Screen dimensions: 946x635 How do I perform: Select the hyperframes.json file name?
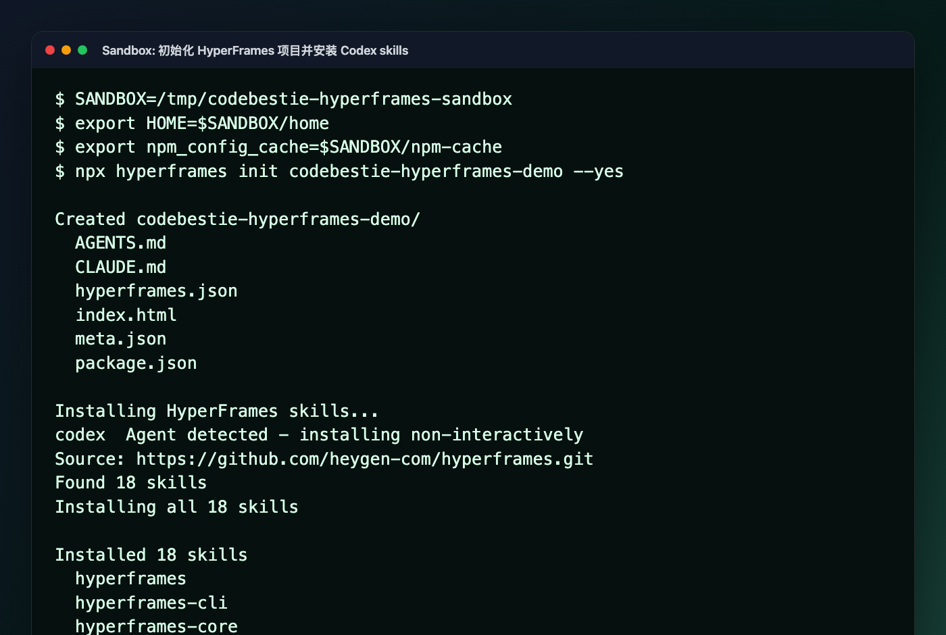point(157,291)
